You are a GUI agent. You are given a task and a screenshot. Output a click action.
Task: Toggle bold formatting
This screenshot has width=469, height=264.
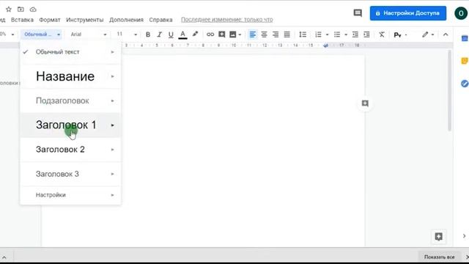(x=148, y=34)
